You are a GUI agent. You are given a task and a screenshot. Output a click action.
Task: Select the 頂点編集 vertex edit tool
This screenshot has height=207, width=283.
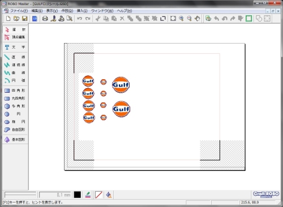click(15, 37)
